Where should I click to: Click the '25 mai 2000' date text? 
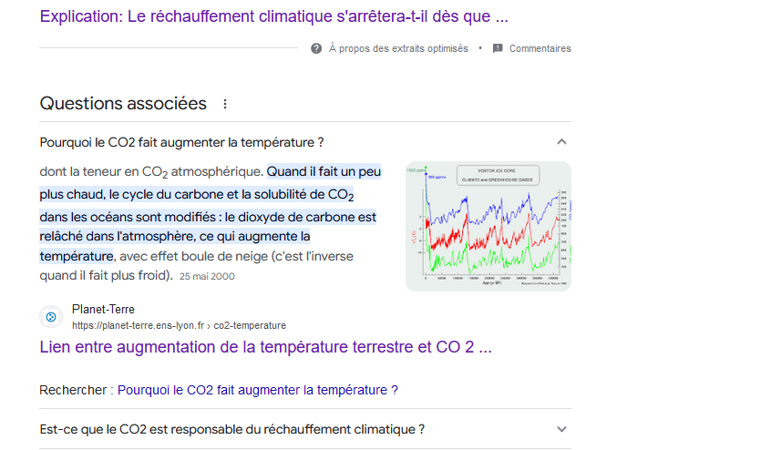point(207,275)
